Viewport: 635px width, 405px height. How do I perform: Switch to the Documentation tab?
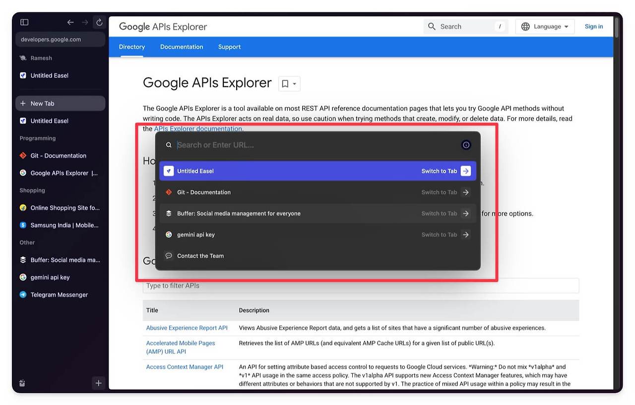pyautogui.click(x=182, y=47)
